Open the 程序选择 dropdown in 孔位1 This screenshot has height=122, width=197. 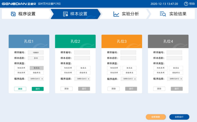click(x=36, y=79)
